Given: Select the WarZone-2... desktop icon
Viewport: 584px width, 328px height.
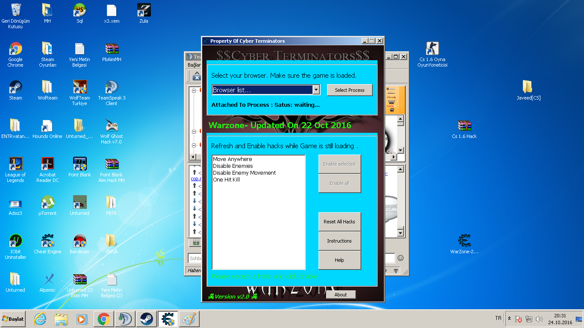Looking at the screenshot, I should 464,244.
